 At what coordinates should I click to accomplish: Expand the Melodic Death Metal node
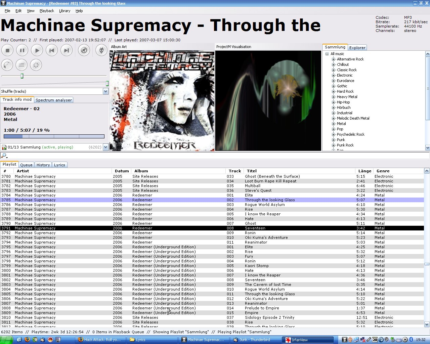point(334,118)
